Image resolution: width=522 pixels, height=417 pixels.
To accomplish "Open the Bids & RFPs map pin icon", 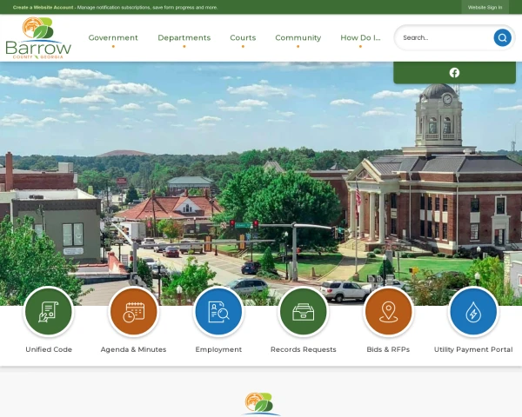I will 388,312.
